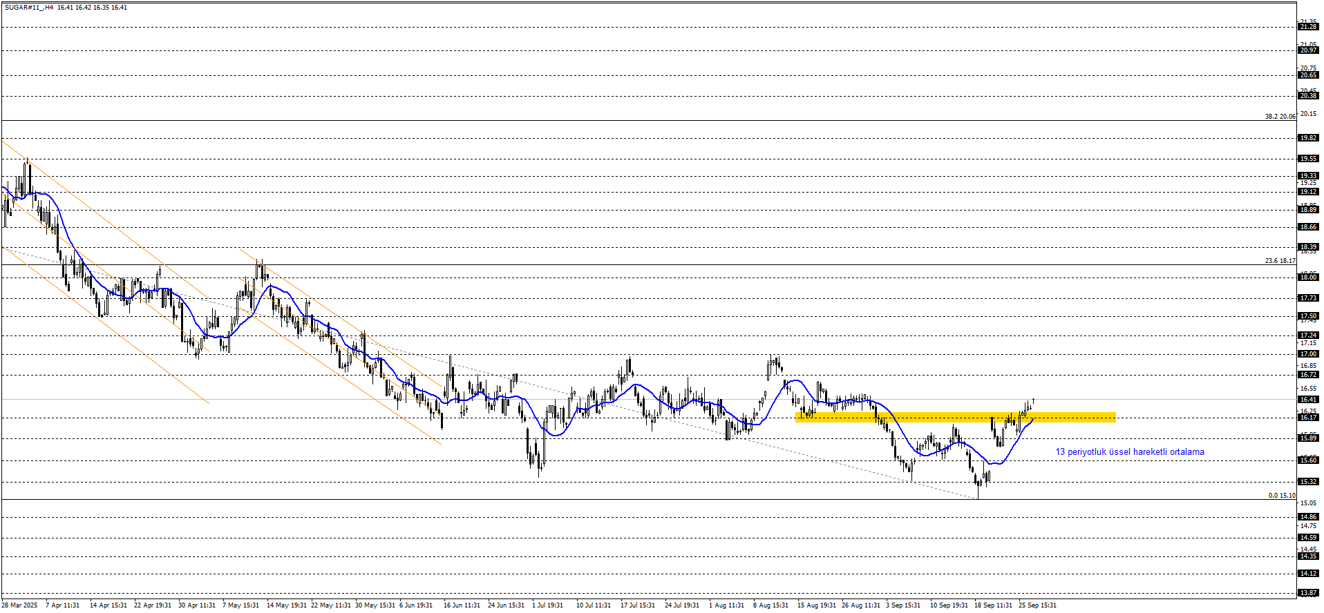Select the "13 periyotluk üssel hareketli ortalama" text

tap(1129, 452)
